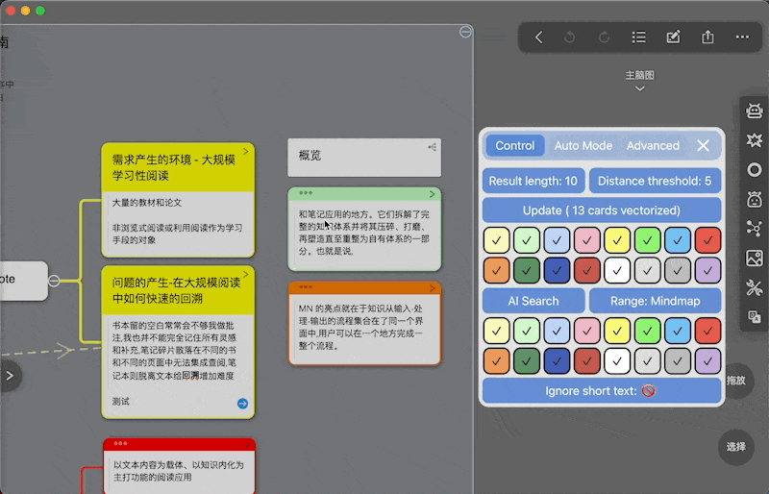This screenshot has width=769, height=494.
Task: Open the share export icon
Action: [707, 37]
